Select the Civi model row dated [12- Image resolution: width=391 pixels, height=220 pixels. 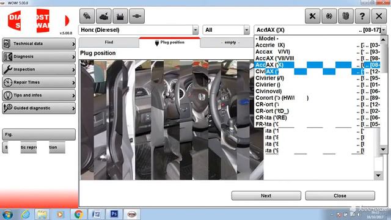tap(317, 71)
